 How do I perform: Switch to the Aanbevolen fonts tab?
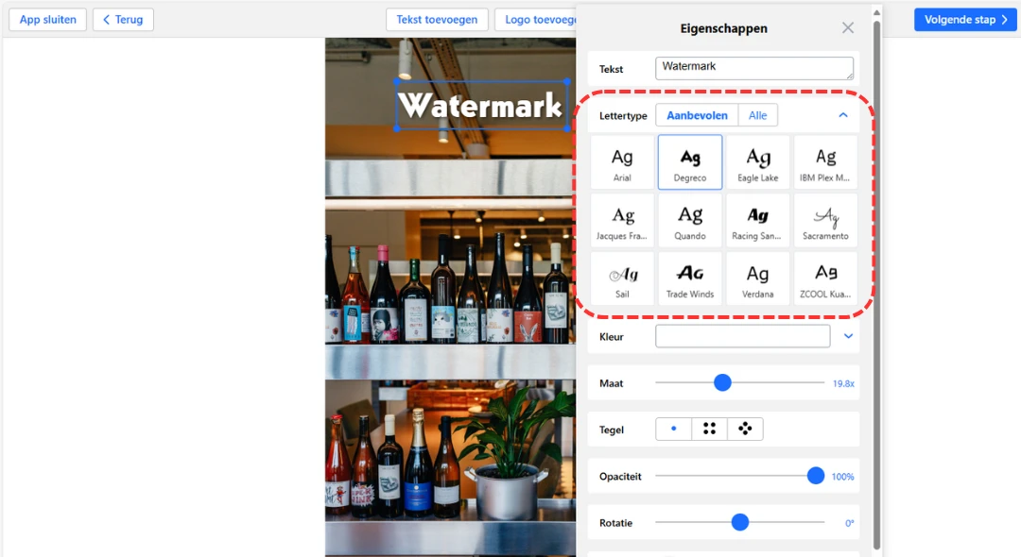697,115
